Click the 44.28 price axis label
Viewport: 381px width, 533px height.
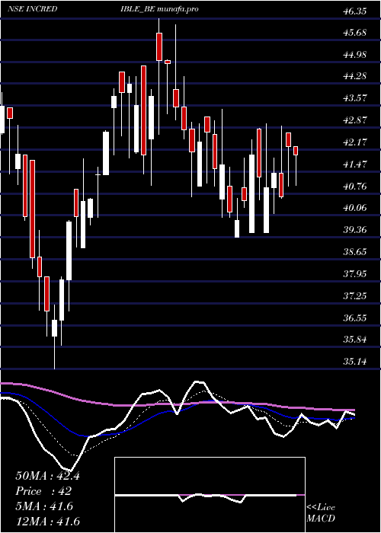[x=355, y=76]
